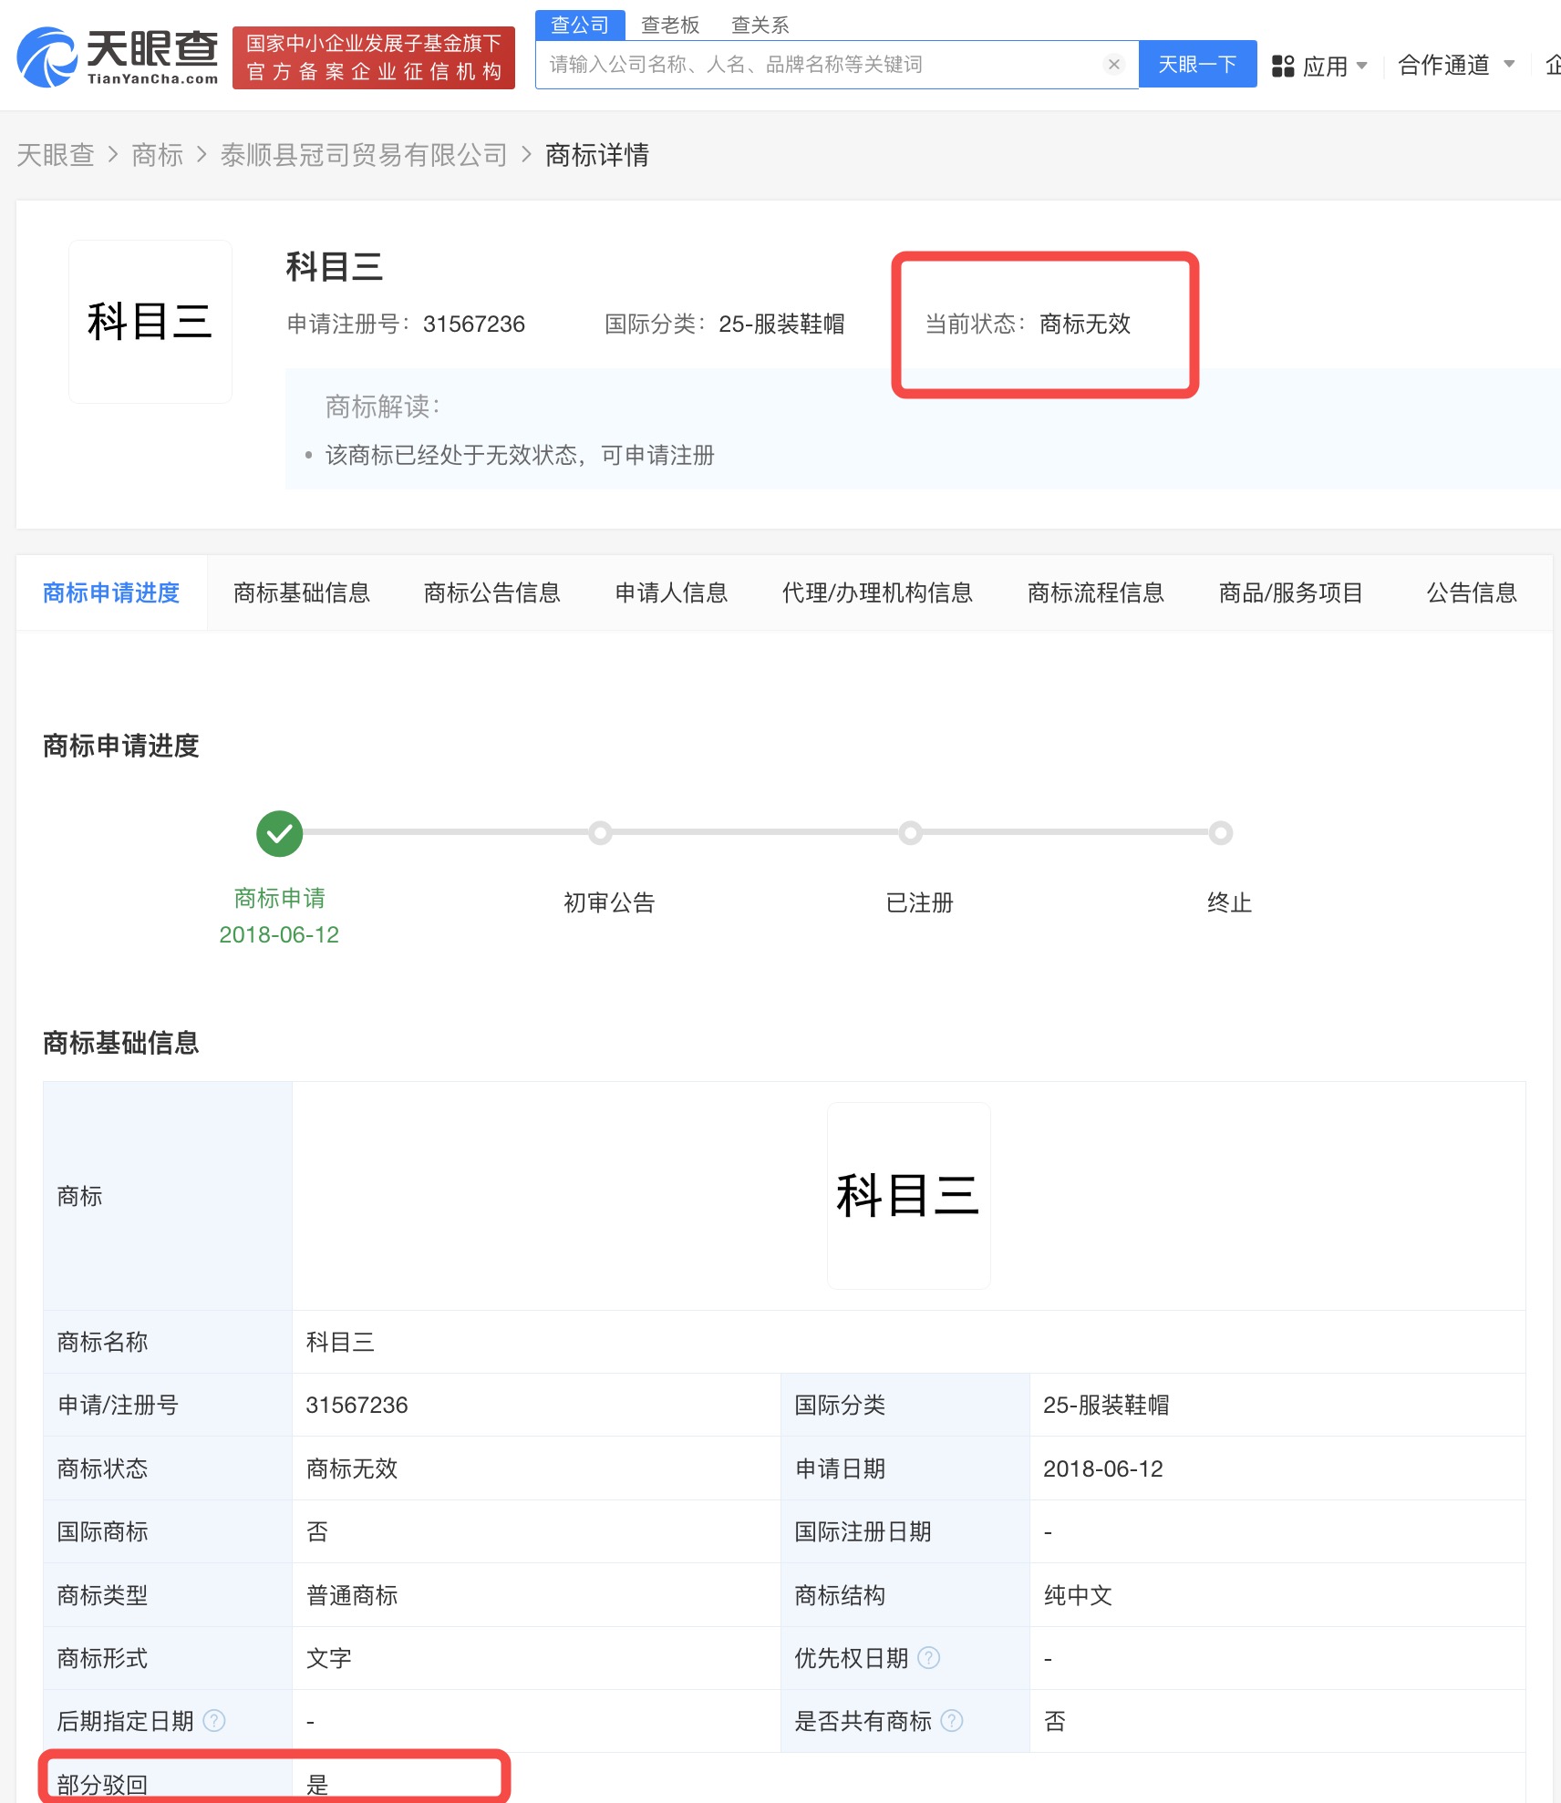The image size is (1561, 1803).
Task: Select the 查老板 search tab
Action: click(x=670, y=25)
